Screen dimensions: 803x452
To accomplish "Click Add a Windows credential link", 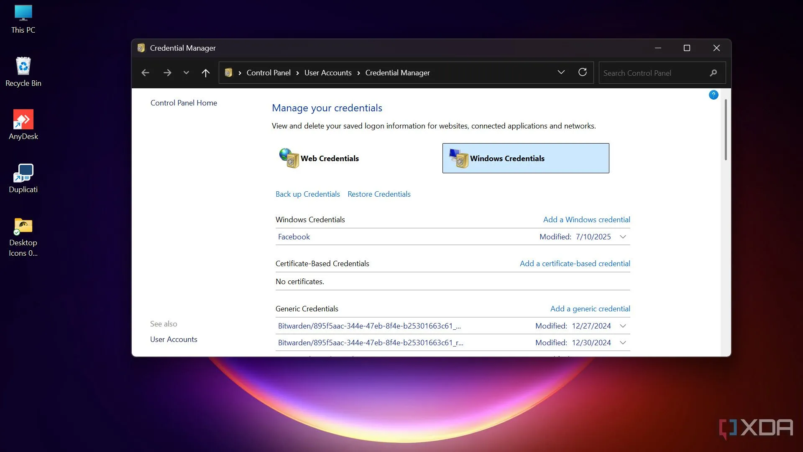I will [x=586, y=220].
